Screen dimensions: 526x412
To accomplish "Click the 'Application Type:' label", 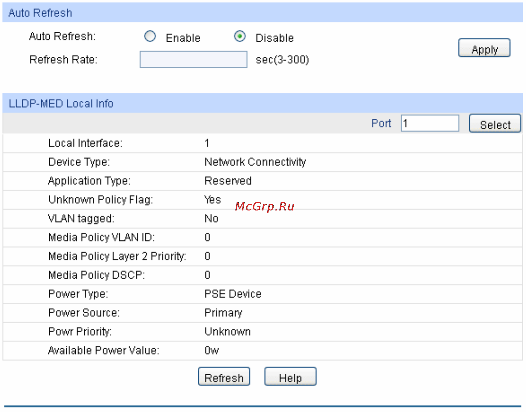I will 89,181.
